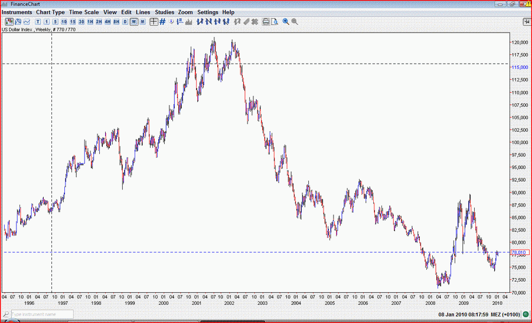Switch to 1-minute time scale
The height and width of the screenshot is (323, 532).
47,22
